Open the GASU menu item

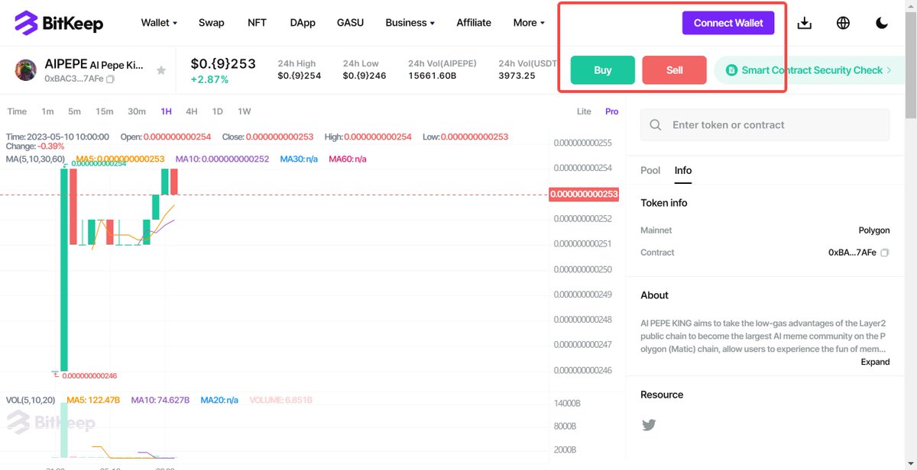click(x=350, y=23)
